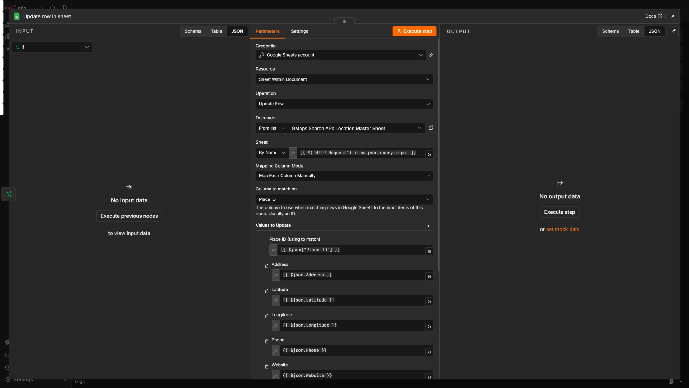Viewport: 689px width, 388px height.
Task: Click the pencil edit output icon
Action: pyautogui.click(x=673, y=31)
